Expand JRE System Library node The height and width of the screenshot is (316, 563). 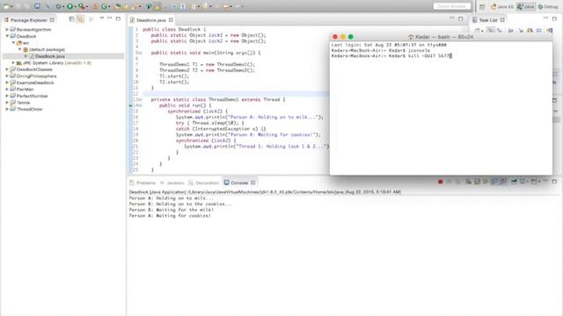[x=14, y=62]
